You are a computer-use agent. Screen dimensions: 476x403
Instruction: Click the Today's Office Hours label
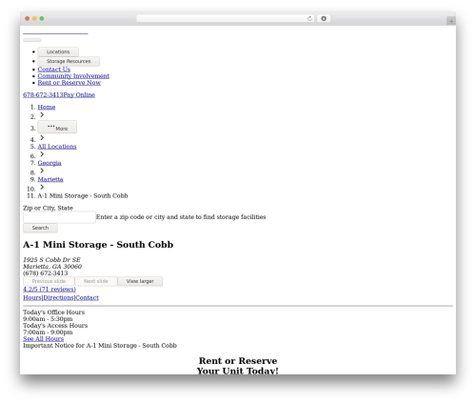(x=54, y=312)
